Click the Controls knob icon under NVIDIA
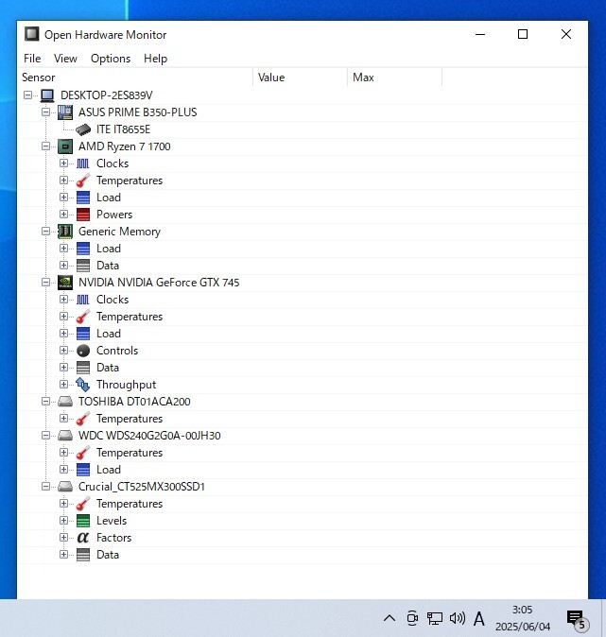The image size is (606, 637). (x=83, y=351)
